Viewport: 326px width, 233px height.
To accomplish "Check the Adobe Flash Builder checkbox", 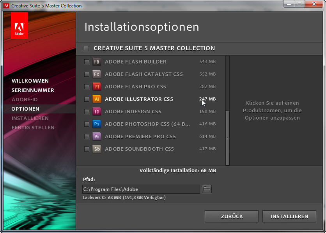I will [x=87, y=62].
